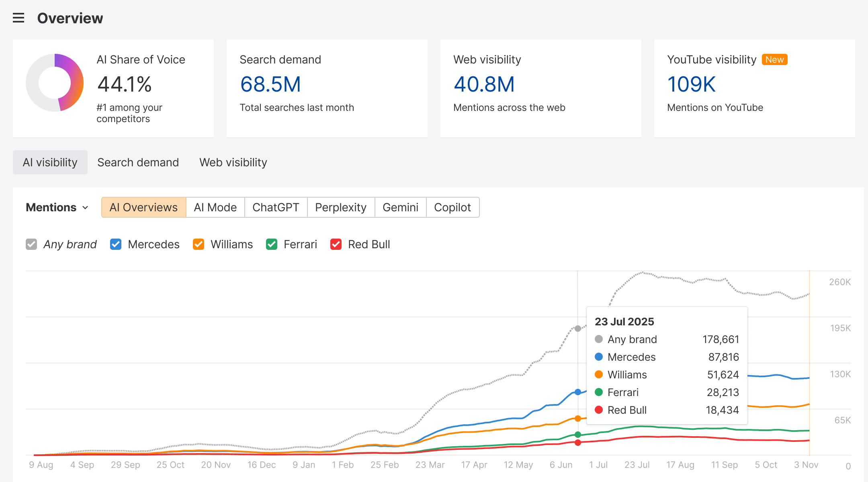Click the Williams 51,624 tooltip row
The image size is (868, 482).
coord(667,375)
